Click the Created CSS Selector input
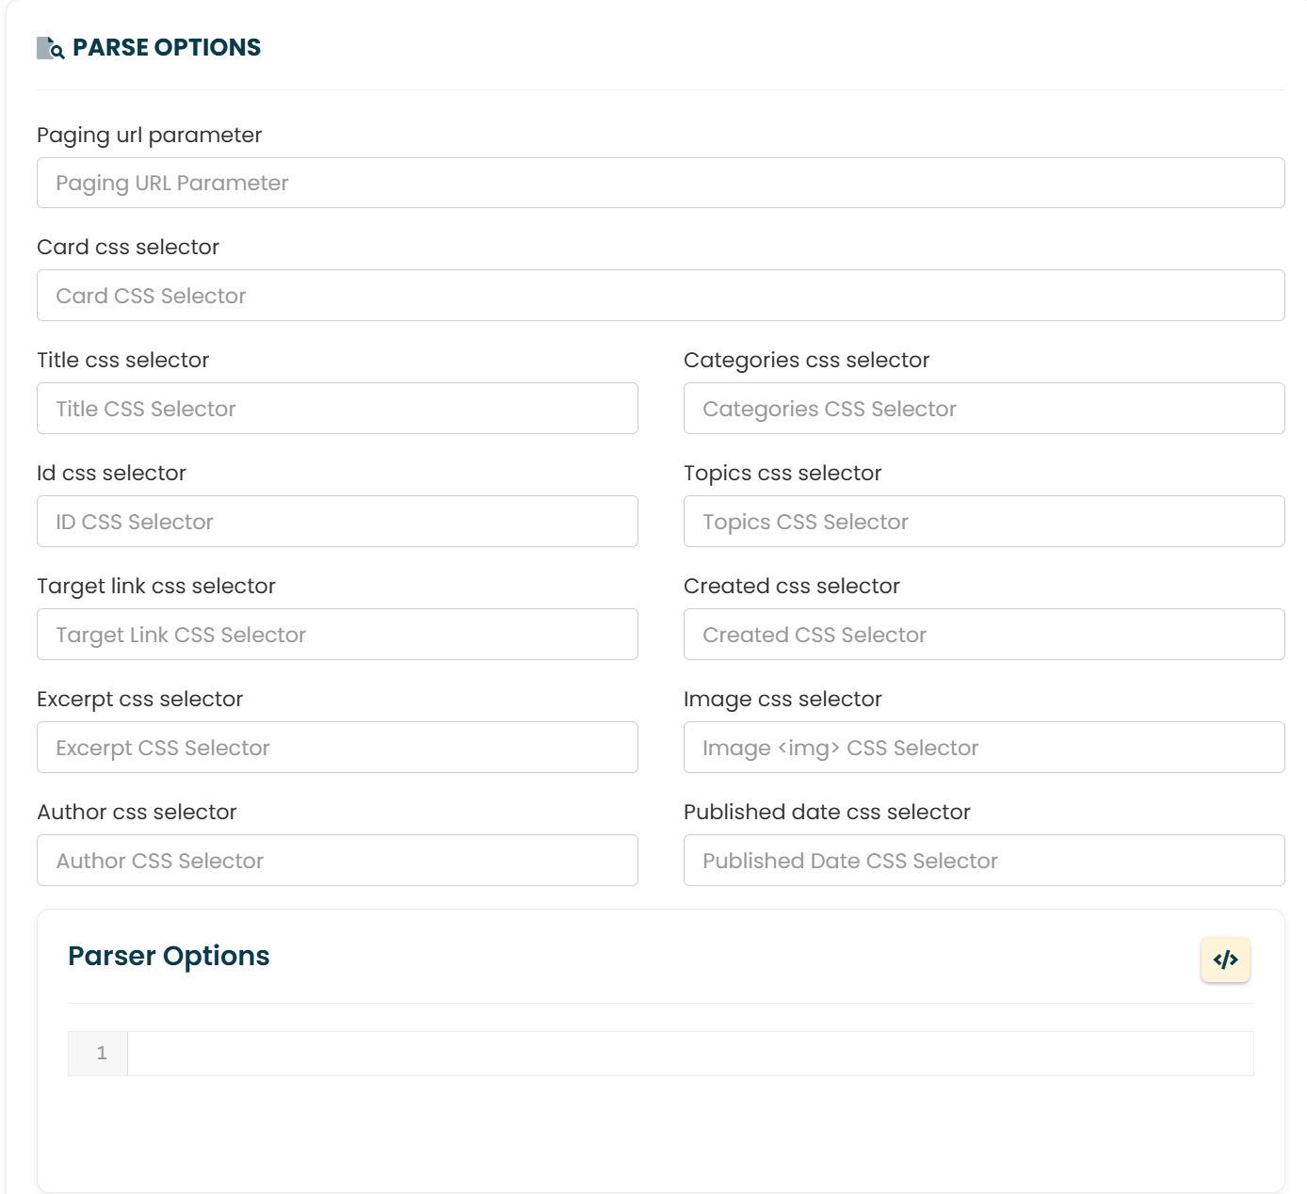Image resolution: width=1307 pixels, height=1194 pixels. (984, 635)
